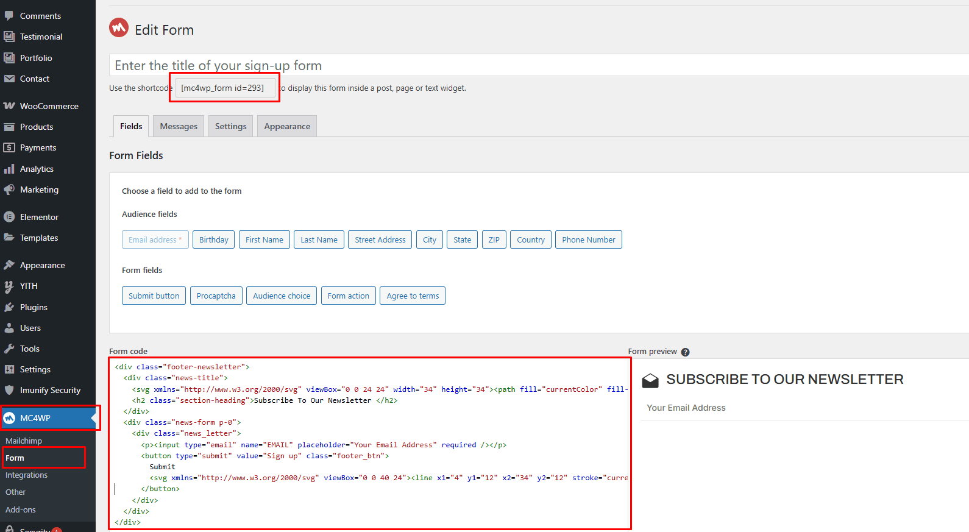Select the shortcode text box
This screenshot has width=969, height=532.
[x=225, y=88]
